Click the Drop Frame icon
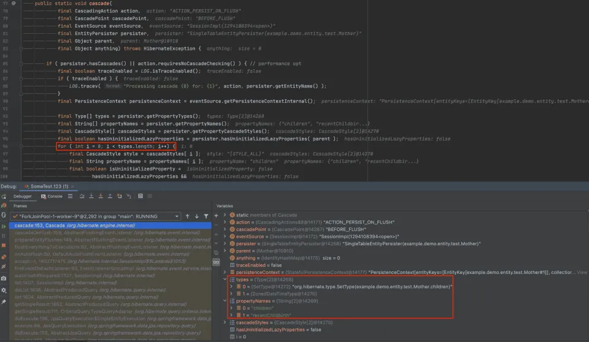The height and width of the screenshot is (342, 589). coord(120,196)
